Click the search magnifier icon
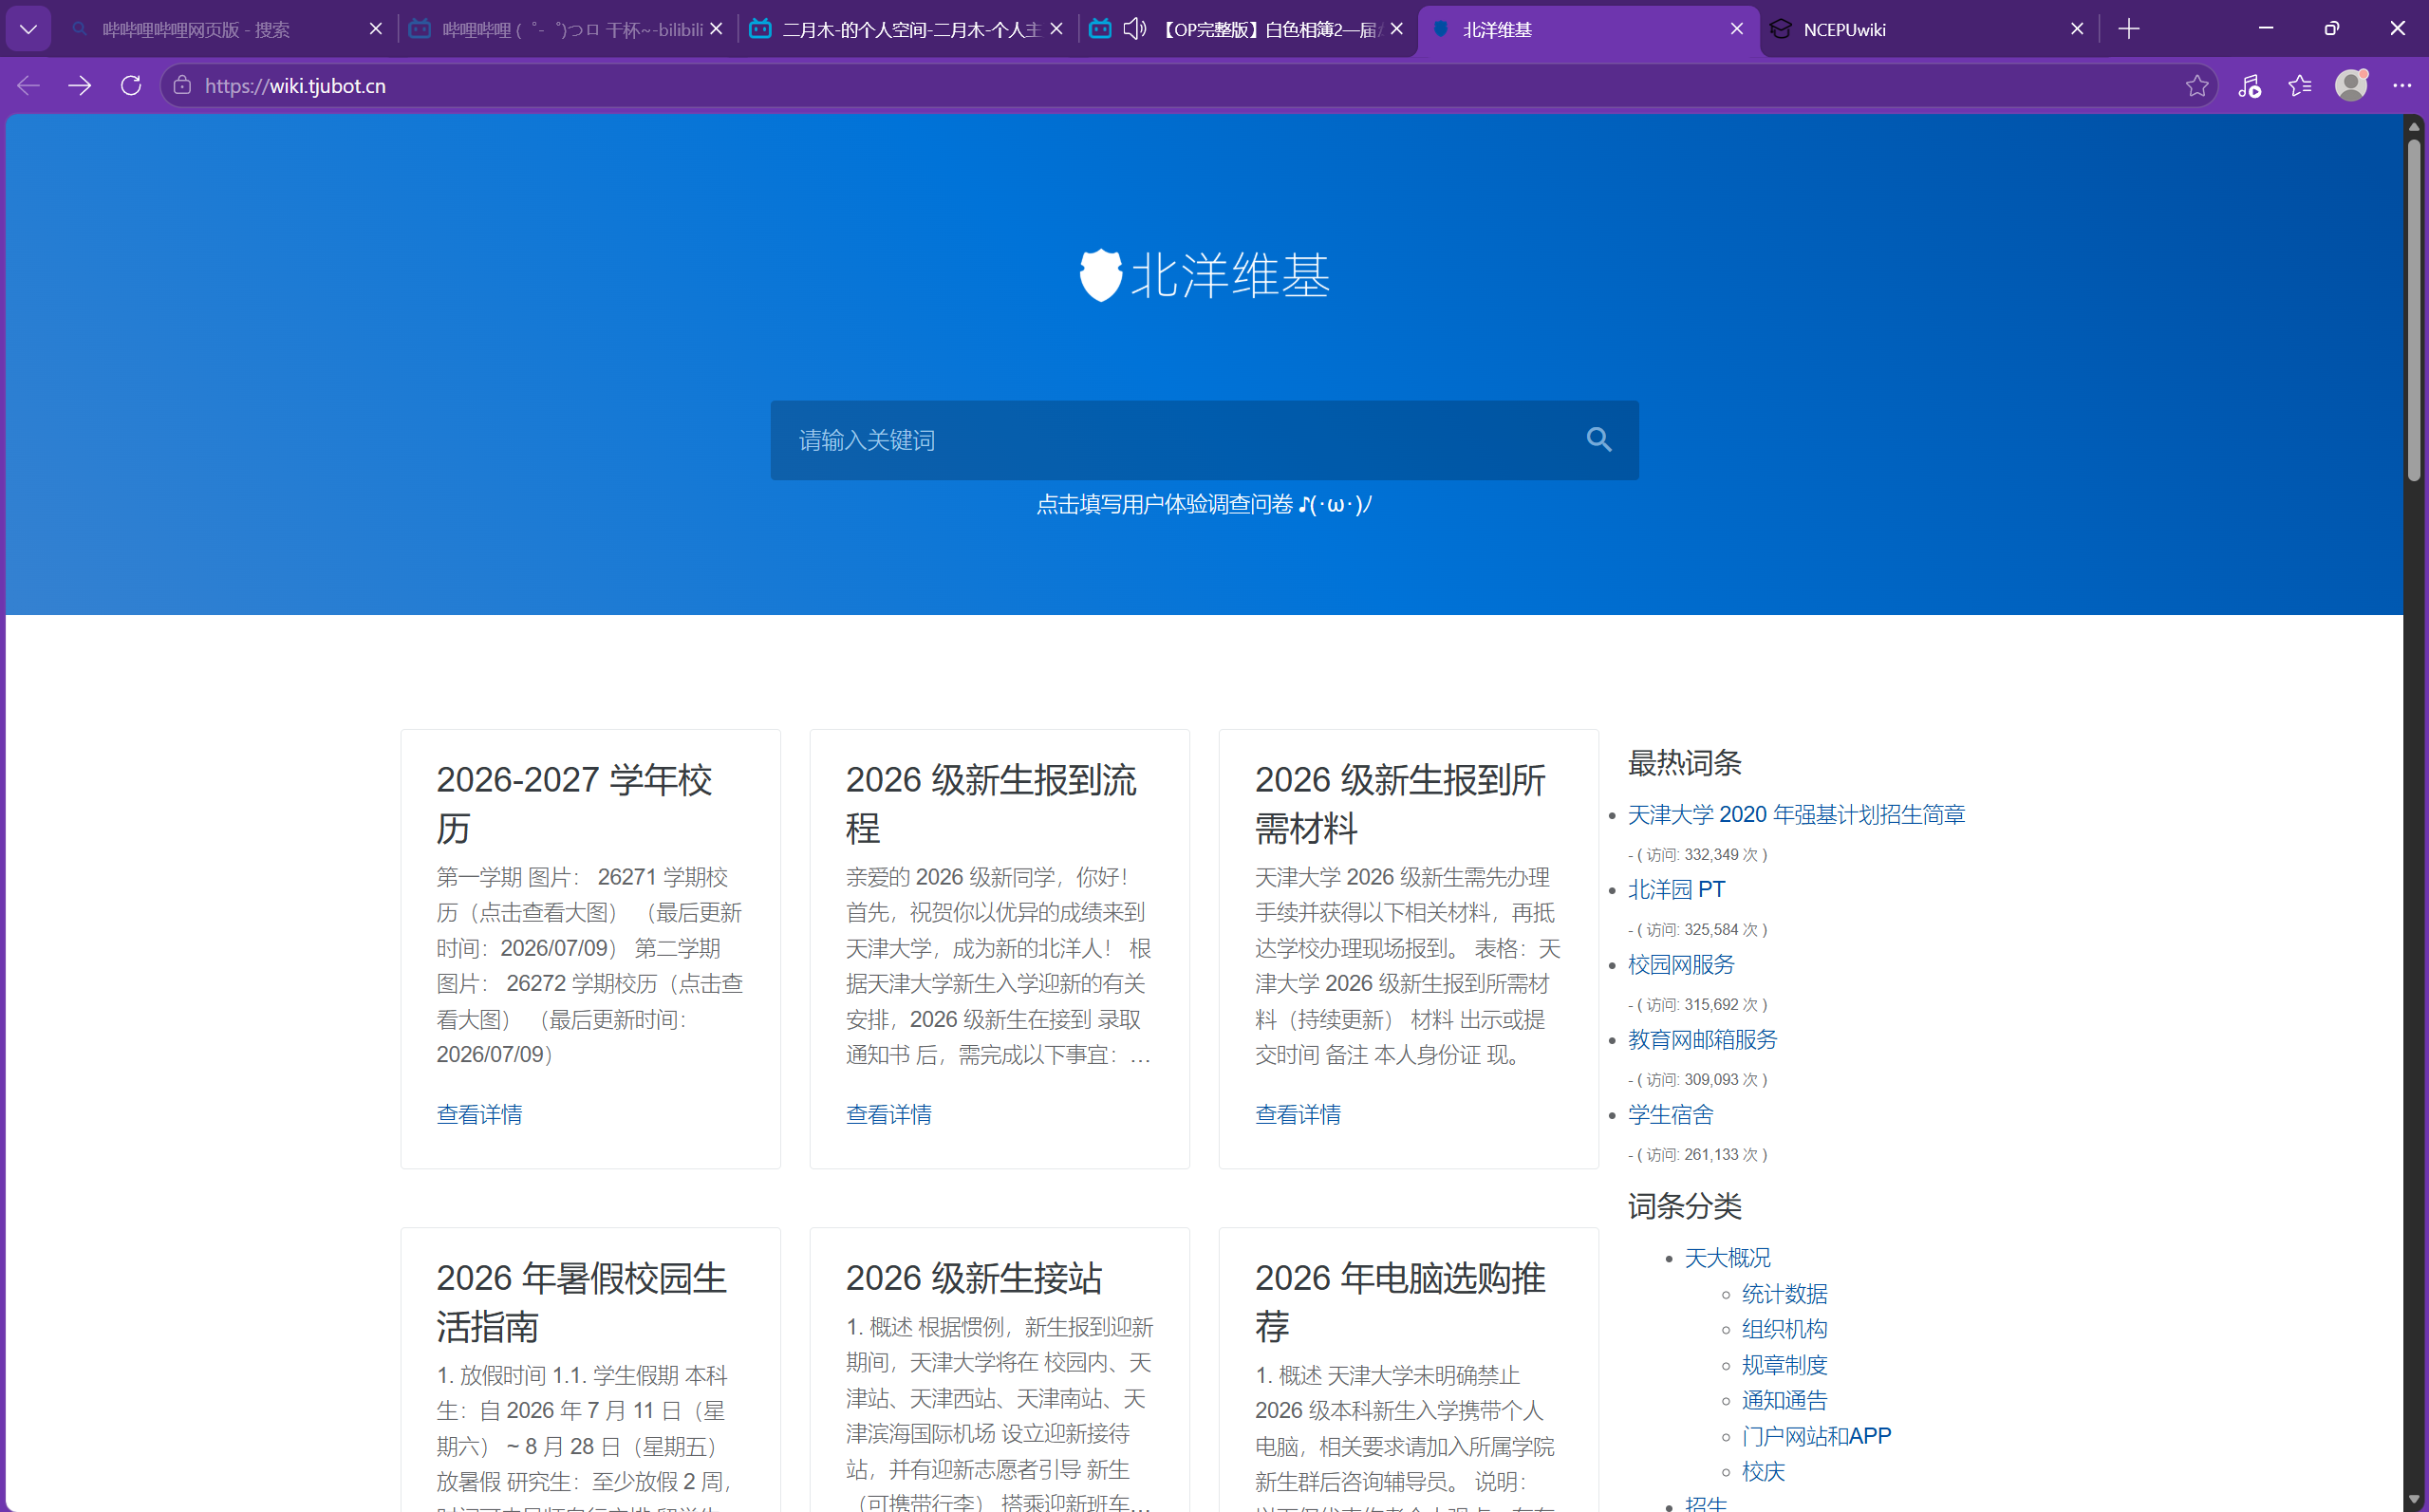 1598,440
